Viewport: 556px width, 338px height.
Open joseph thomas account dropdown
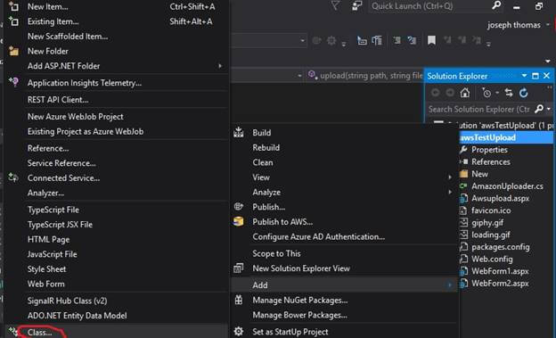click(548, 25)
